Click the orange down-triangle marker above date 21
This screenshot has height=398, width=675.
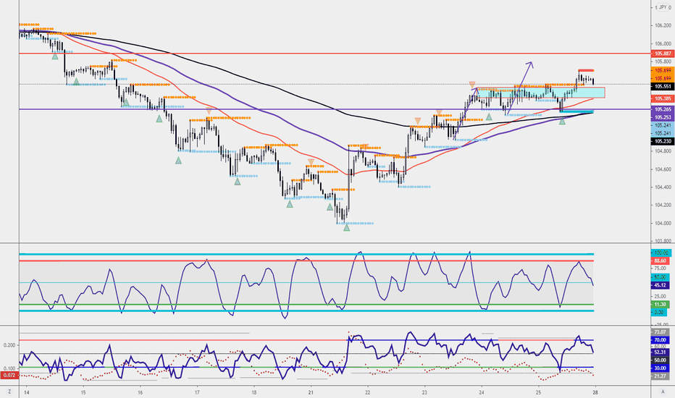(311, 162)
